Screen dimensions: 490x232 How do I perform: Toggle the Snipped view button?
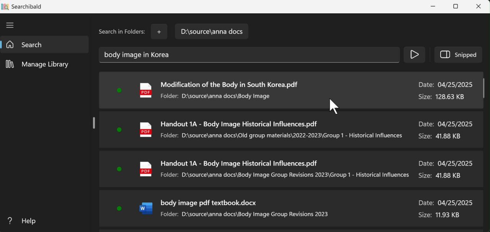pos(458,55)
